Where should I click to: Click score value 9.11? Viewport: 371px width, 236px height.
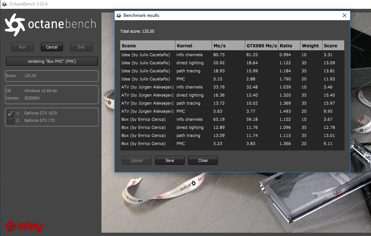[328, 144]
